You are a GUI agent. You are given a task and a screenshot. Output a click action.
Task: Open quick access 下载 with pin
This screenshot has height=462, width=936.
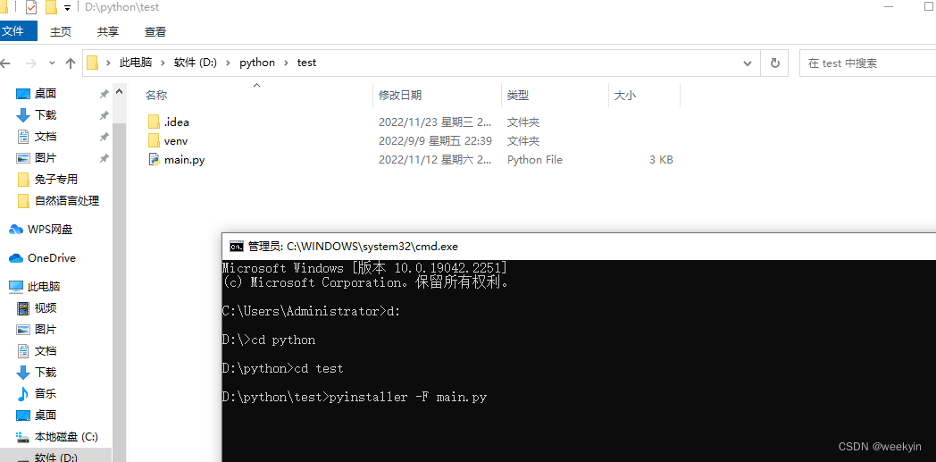(46, 115)
